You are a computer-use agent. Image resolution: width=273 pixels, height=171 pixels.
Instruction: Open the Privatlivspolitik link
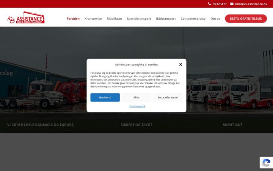coord(137,106)
